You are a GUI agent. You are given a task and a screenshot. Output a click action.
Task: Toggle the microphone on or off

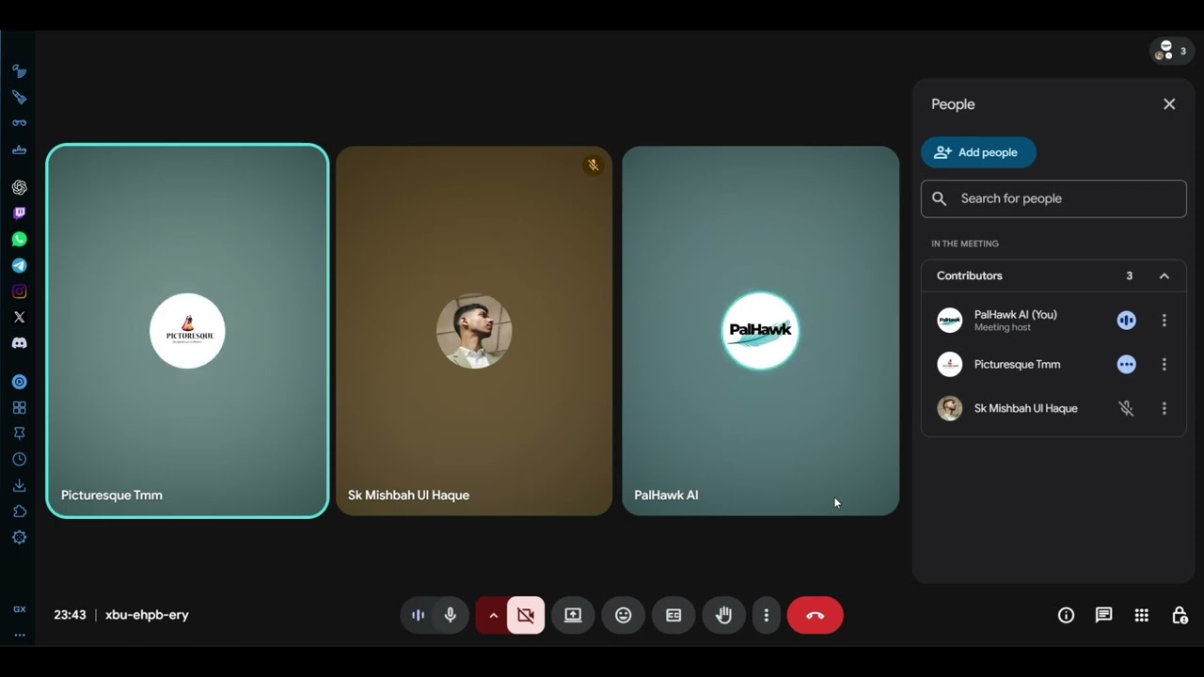click(451, 615)
